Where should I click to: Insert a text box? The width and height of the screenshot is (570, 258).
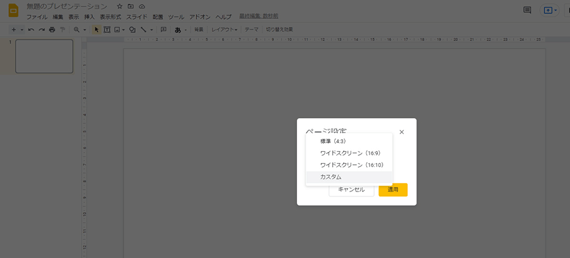(107, 30)
